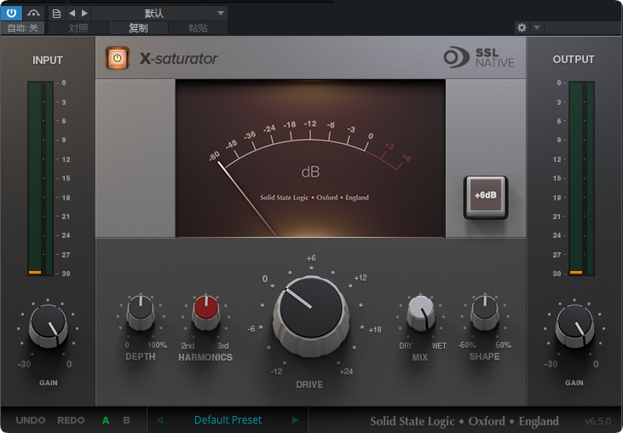Click the 100% label under DEPTH

point(157,345)
